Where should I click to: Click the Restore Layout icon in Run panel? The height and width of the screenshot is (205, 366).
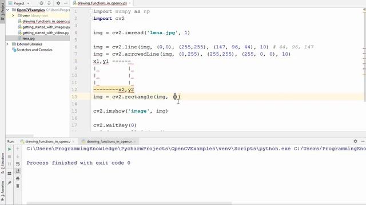(x=10, y=173)
